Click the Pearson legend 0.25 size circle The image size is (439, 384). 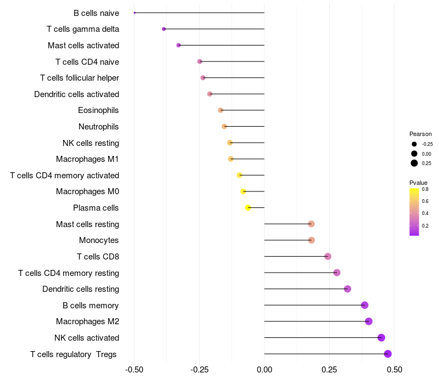pyautogui.click(x=414, y=163)
